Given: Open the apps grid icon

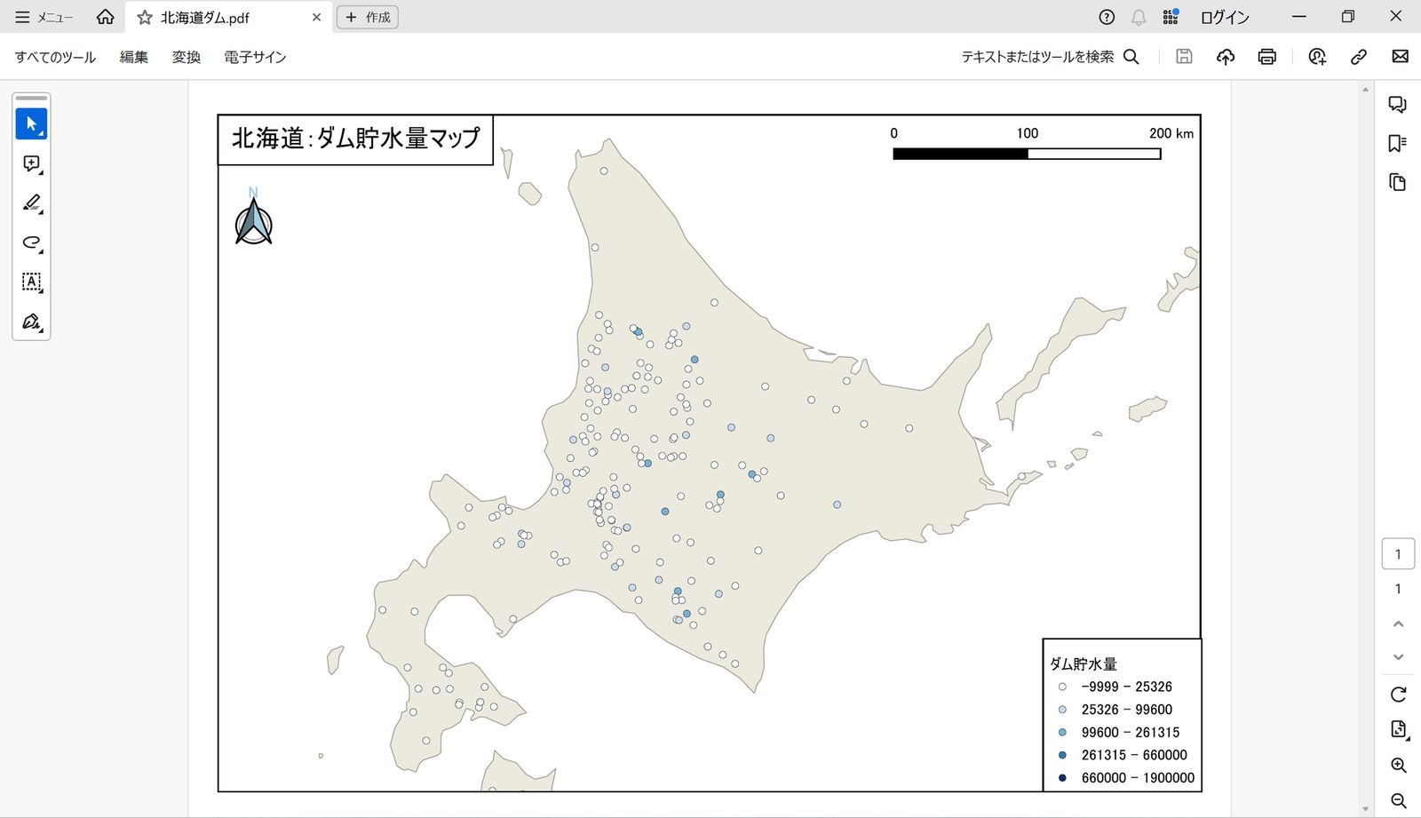Looking at the screenshot, I should pos(1171,17).
